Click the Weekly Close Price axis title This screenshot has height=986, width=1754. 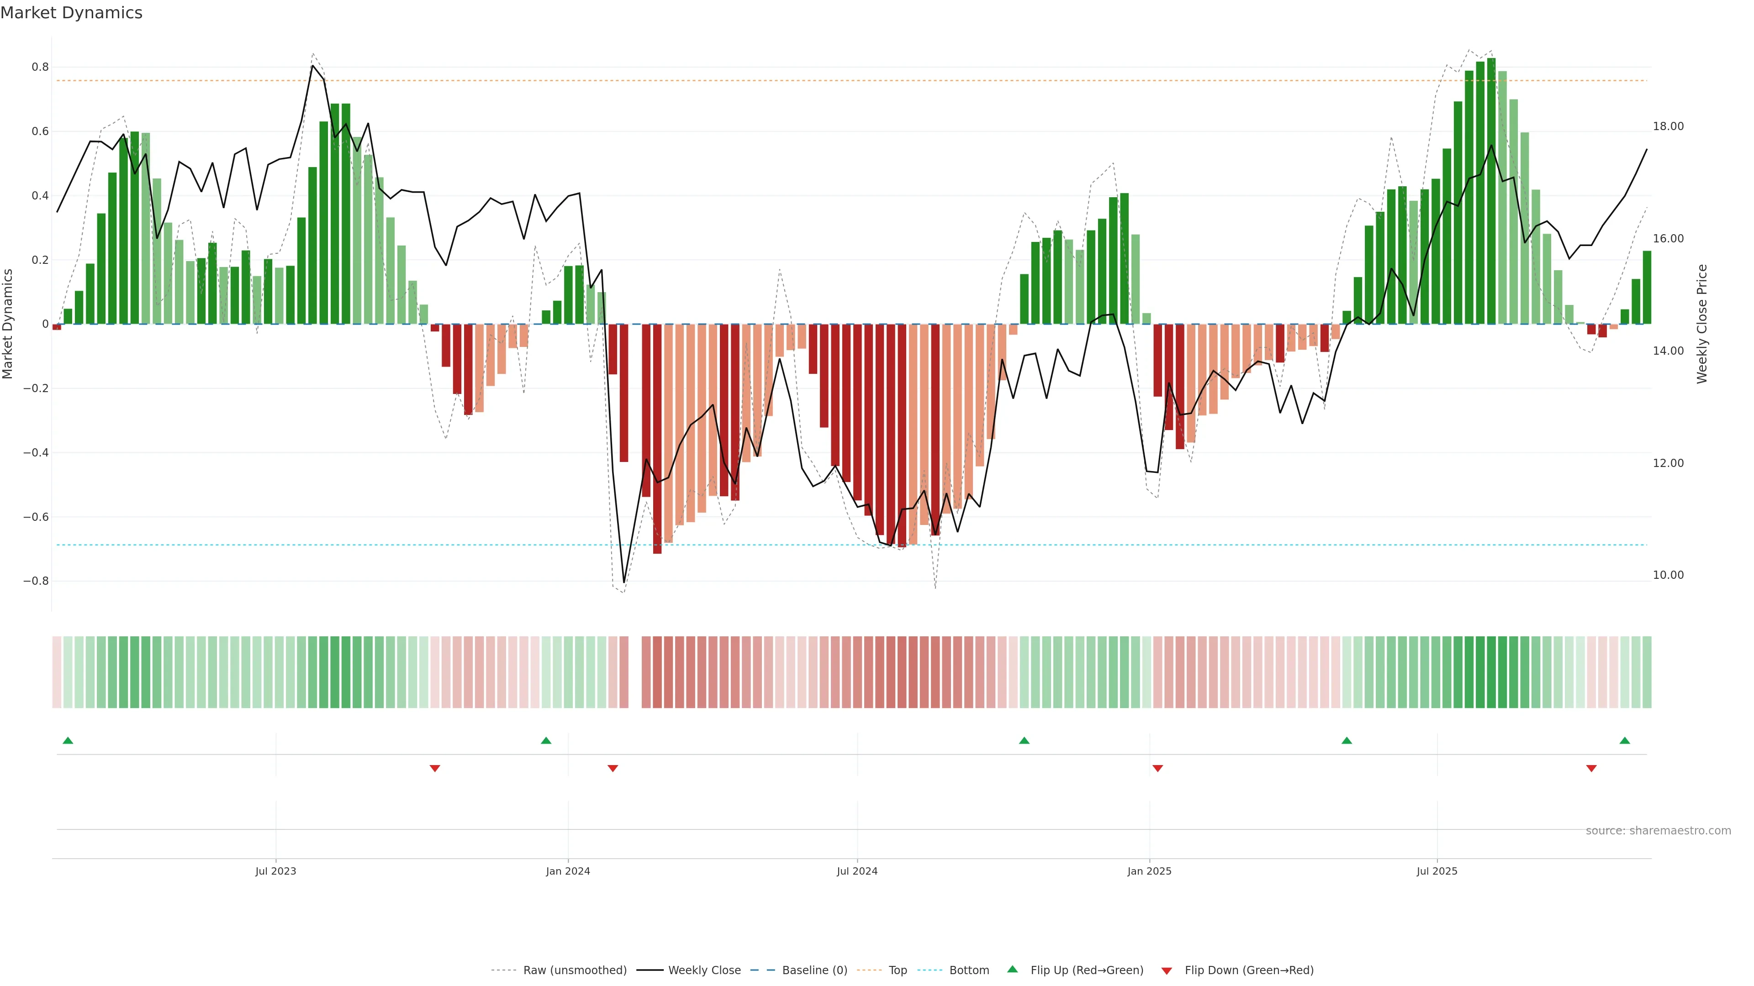point(1701,324)
